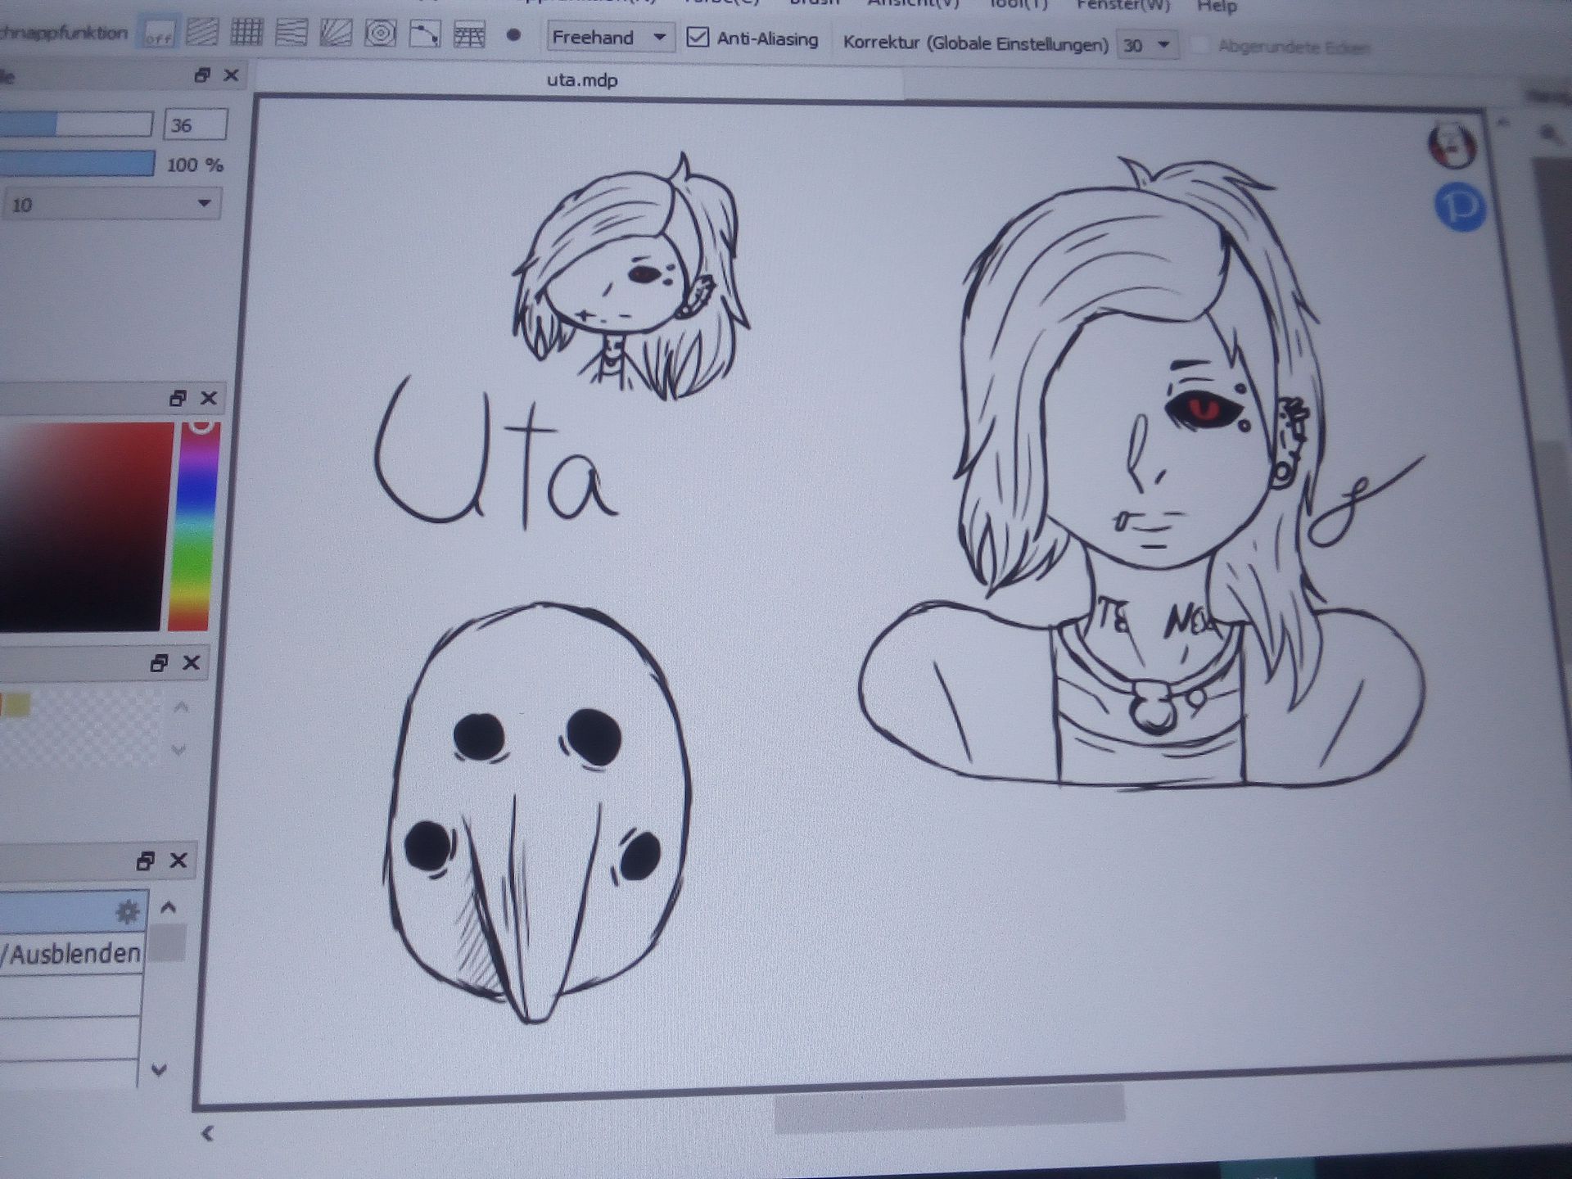
Task: Enable the curve snap guide
Action: tap(424, 34)
